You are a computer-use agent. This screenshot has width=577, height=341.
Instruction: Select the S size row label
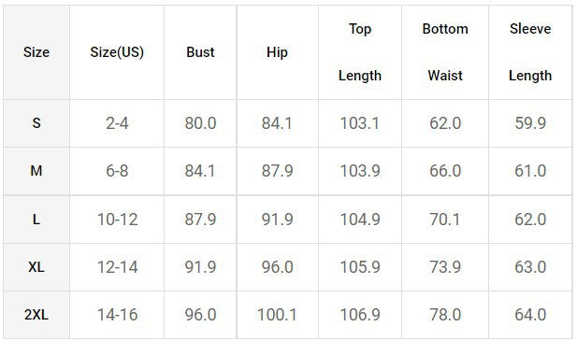point(36,123)
